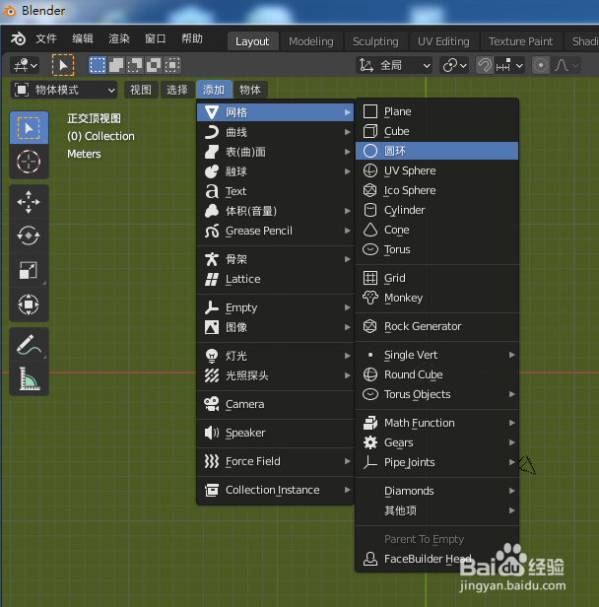Open the 物体模式 object mode dropdown
The image size is (599, 607).
[x=64, y=90]
